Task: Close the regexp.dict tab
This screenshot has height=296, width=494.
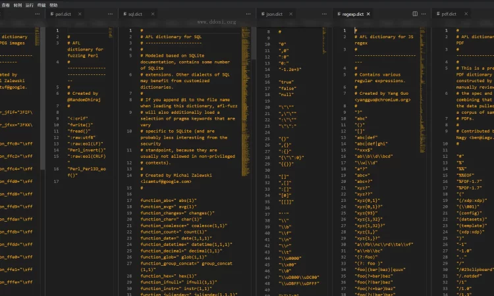Action: (x=368, y=14)
